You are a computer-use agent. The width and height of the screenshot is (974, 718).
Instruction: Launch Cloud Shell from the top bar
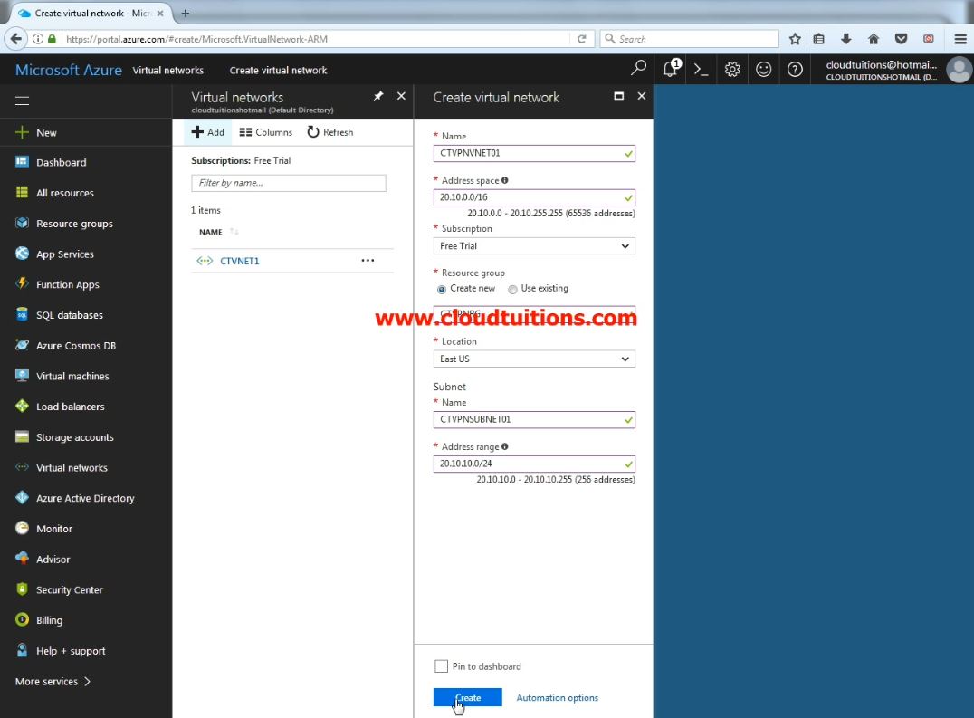coord(702,70)
